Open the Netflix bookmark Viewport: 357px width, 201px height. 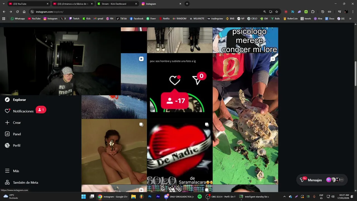[x=164, y=19]
